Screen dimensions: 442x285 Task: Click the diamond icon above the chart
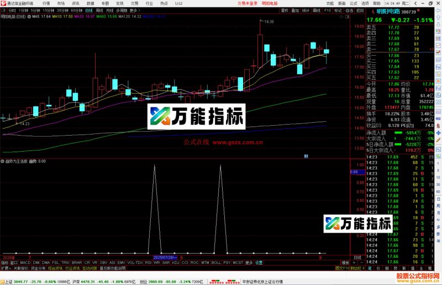coord(341,17)
